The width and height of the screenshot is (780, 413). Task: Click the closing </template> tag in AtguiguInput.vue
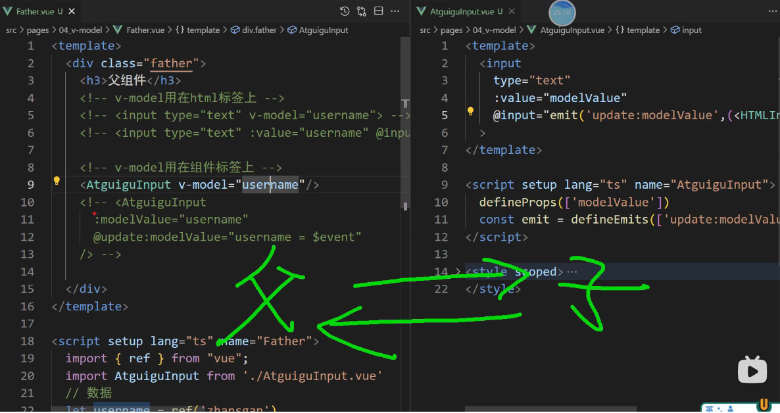coord(504,151)
